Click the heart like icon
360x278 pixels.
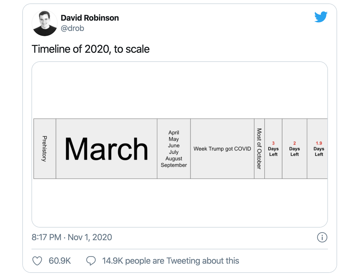click(37, 261)
